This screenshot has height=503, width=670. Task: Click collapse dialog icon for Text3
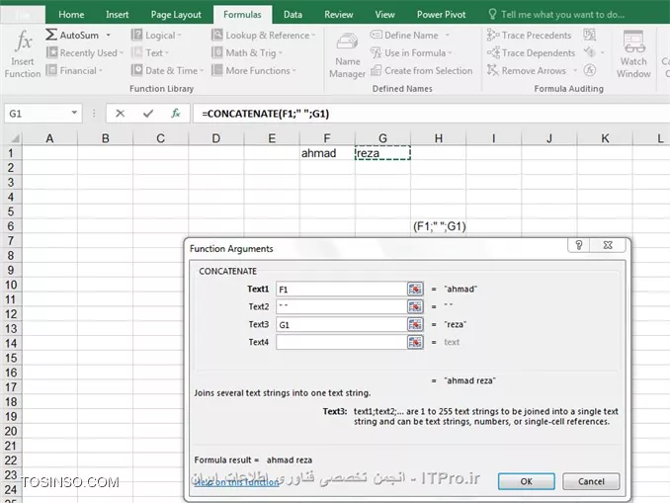(x=415, y=325)
